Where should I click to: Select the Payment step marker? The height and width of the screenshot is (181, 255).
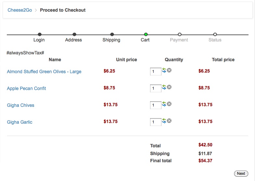(x=180, y=34)
